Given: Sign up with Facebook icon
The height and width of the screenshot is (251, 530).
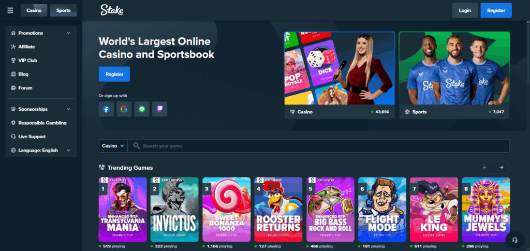Looking at the screenshot, I should point(106,109).
